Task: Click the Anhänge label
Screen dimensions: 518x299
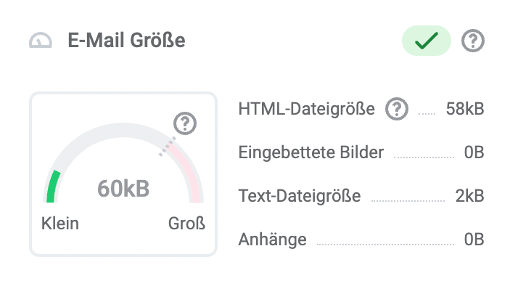Action: [x=272, y=239]
